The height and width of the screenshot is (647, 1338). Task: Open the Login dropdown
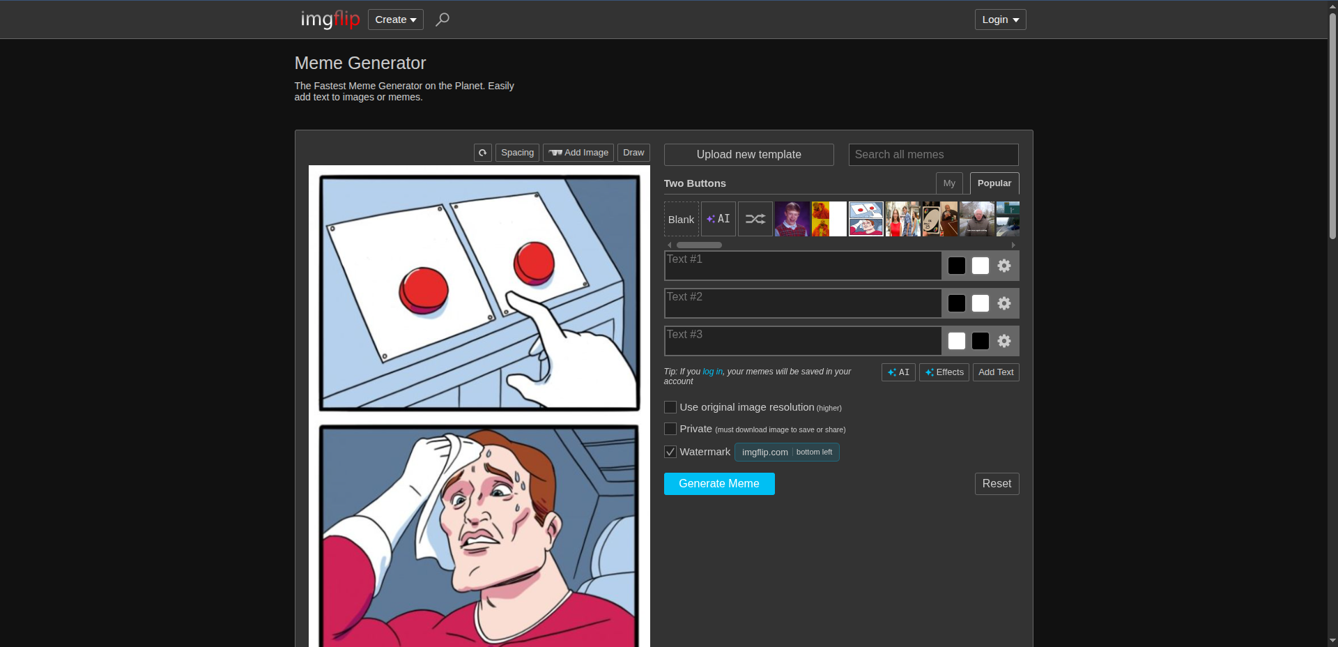[x=1001, y=20]
